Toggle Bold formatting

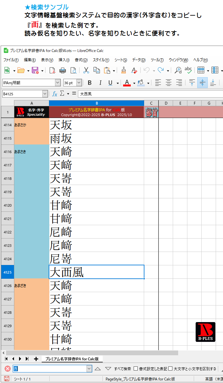90,83
